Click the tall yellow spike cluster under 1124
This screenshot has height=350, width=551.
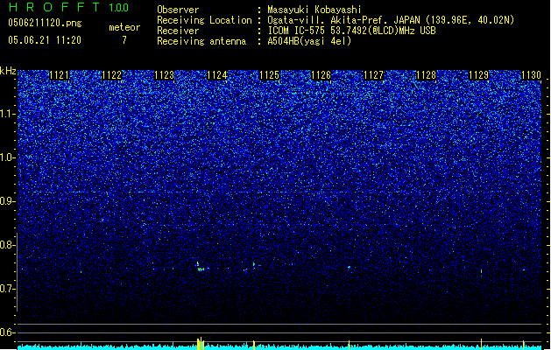click(201, 343)
